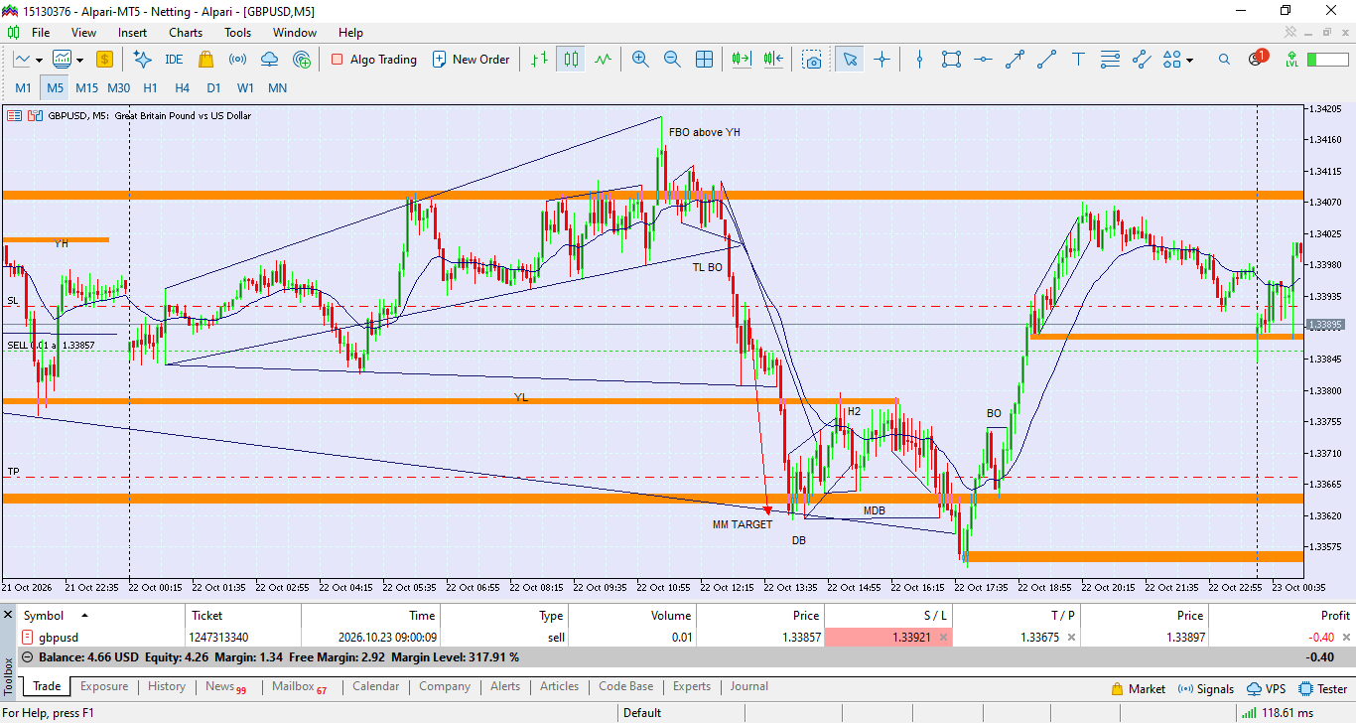The width and height of the screenshot is (1356, 723).
Task: Enable candlestick chart mode
Action: (x=571, y=60)
